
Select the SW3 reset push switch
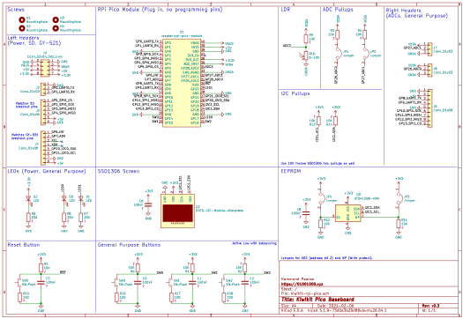(x=19, y=283)
